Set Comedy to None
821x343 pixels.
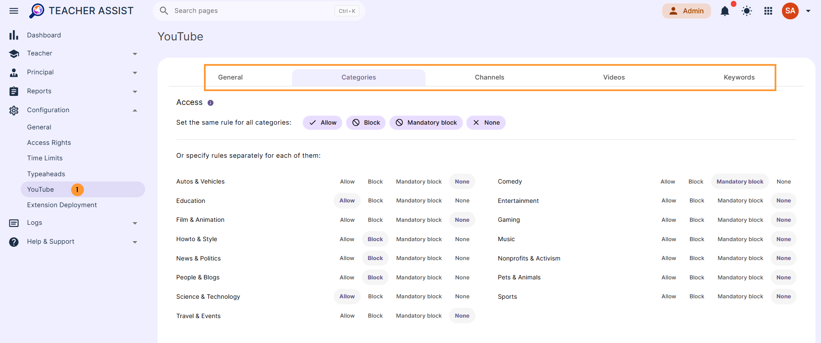tap(784, 182)
